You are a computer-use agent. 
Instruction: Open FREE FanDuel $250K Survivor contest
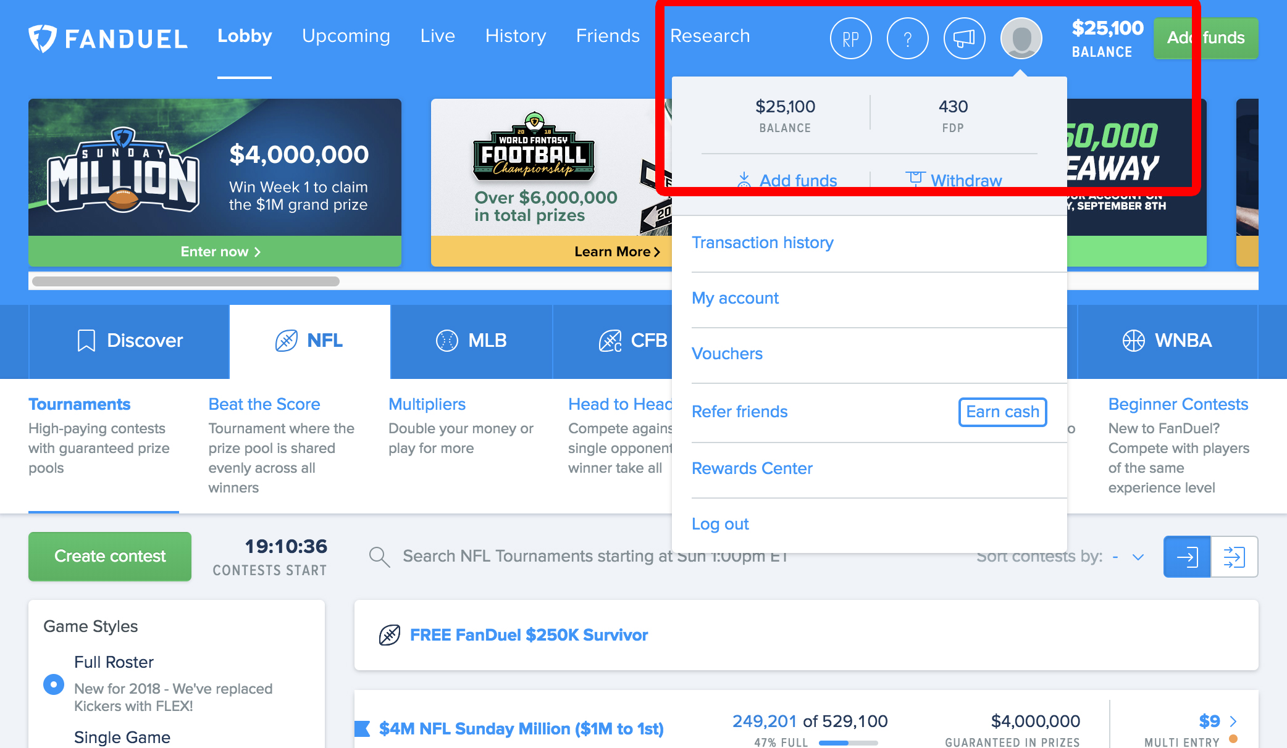(x=529, y=635)
